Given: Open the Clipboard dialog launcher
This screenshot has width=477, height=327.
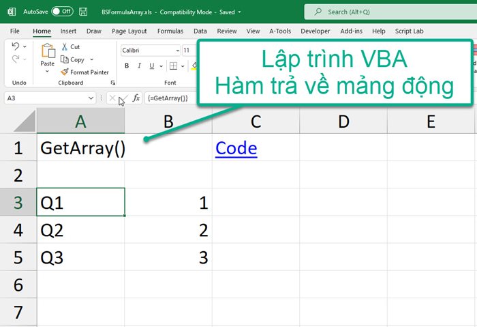Looking at the screenshot, I should tap(112, 83).
